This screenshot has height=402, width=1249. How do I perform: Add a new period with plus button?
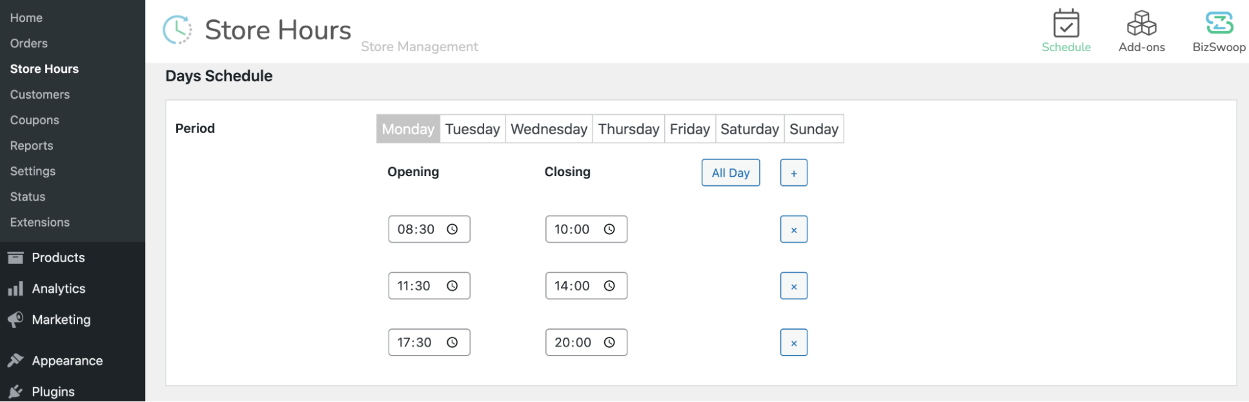794,173
